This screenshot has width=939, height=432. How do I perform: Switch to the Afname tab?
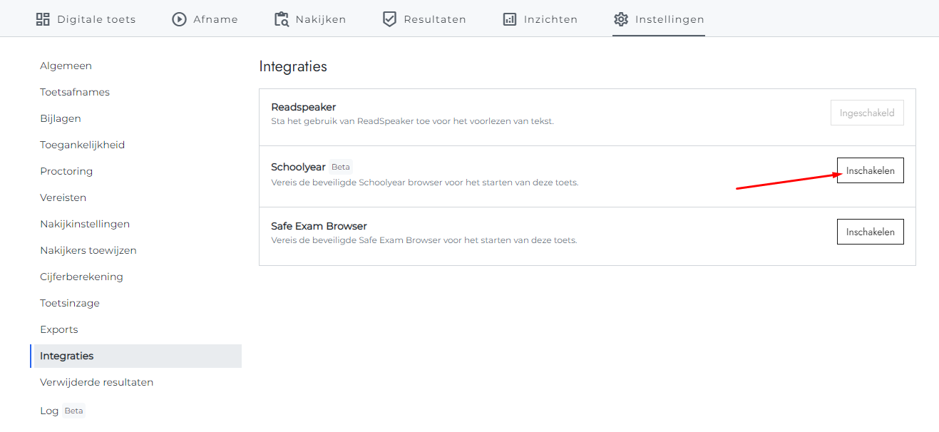pos(205,19)
